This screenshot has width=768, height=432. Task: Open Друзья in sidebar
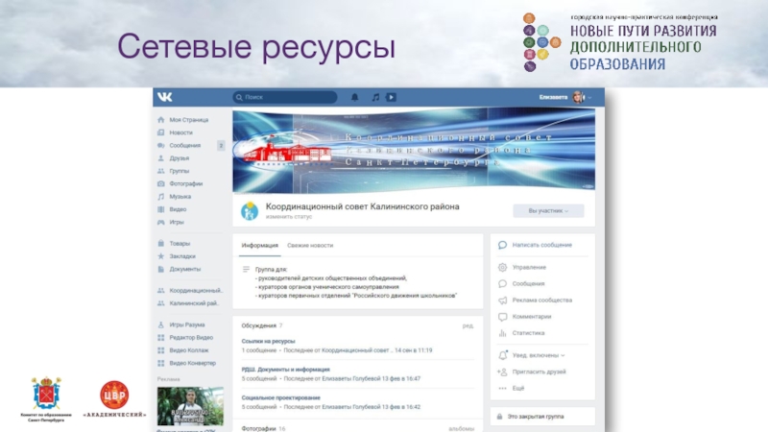point(179,158)
